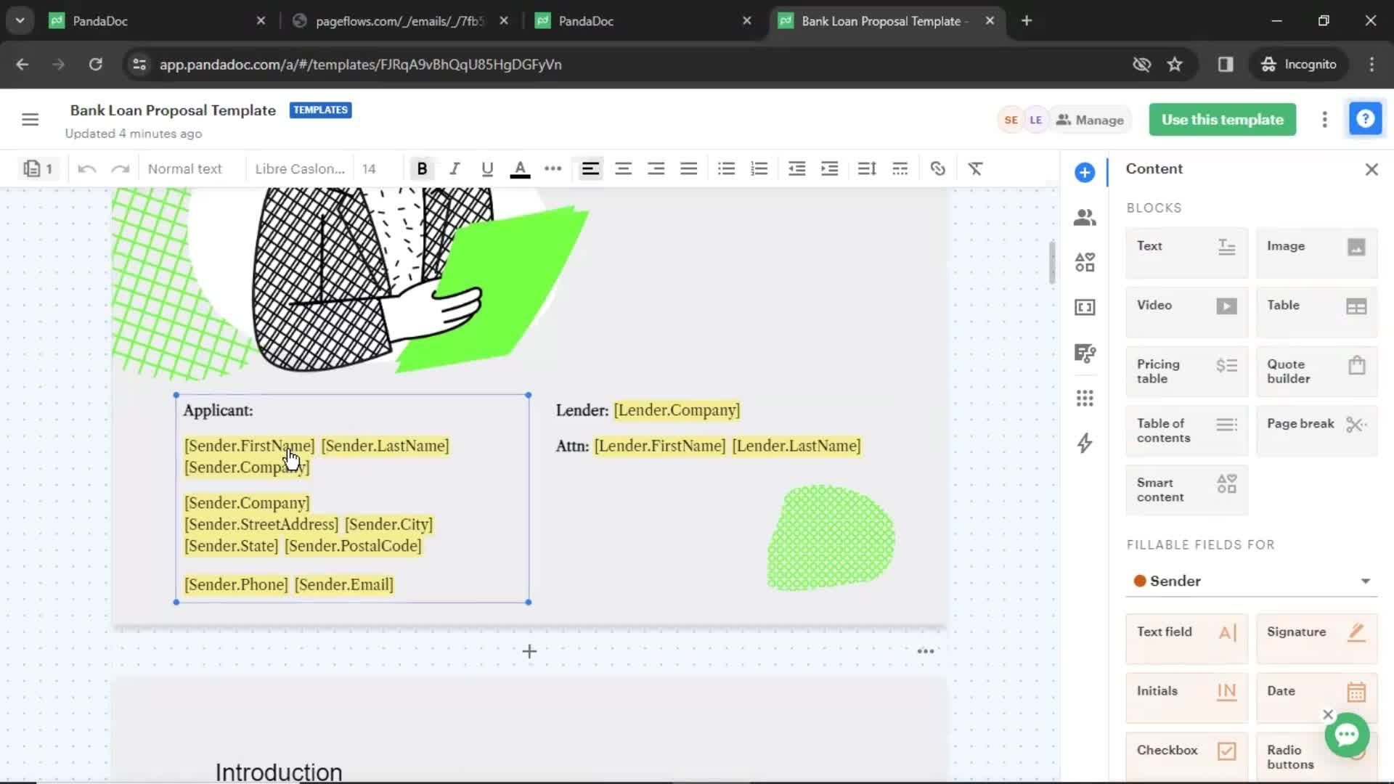
Task: Expand the font size selector
Action: tap(369, 168)
